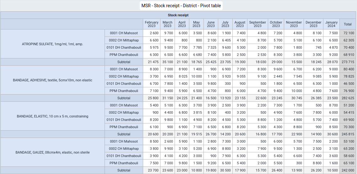Select the Stock receipt header cell

178,15
